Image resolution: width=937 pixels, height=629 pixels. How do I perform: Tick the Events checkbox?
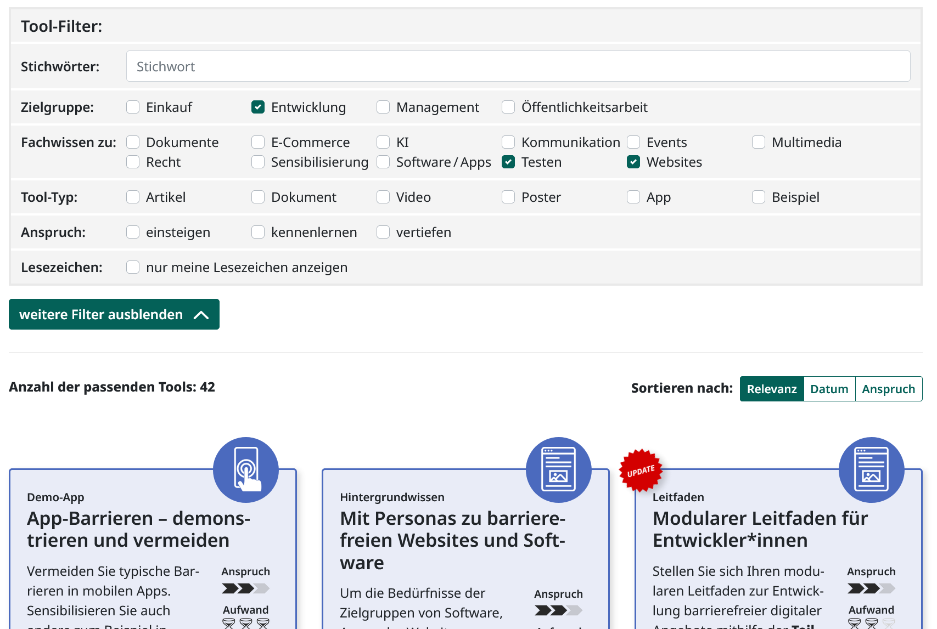point(633,142)
